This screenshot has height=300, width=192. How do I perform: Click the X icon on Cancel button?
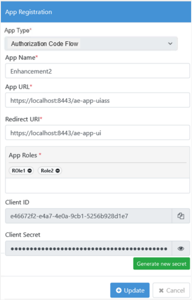[x=161, y=290]
